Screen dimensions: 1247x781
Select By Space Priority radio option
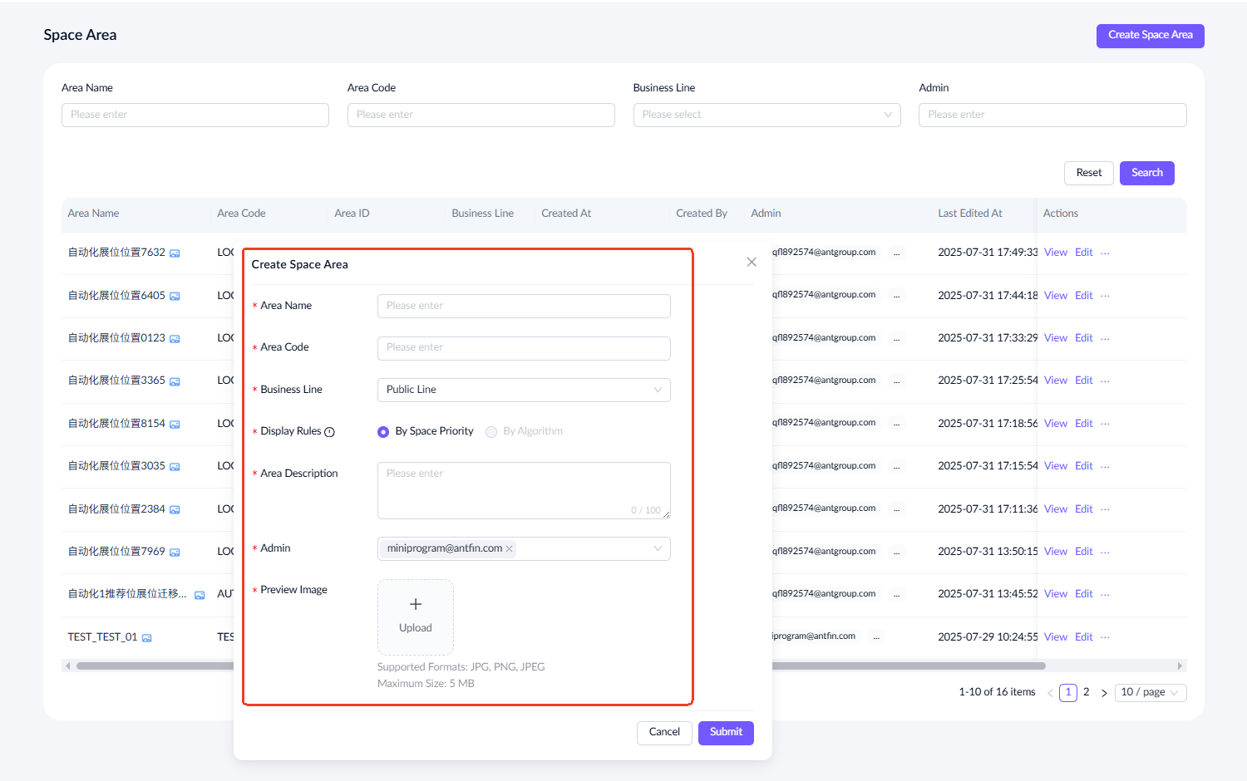tap(383, 432)
